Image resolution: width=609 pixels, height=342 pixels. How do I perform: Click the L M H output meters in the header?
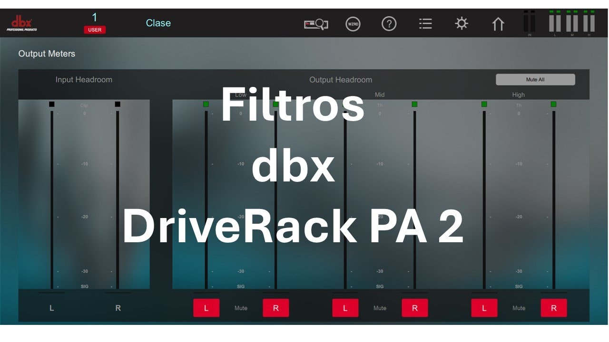click(572, 22)
